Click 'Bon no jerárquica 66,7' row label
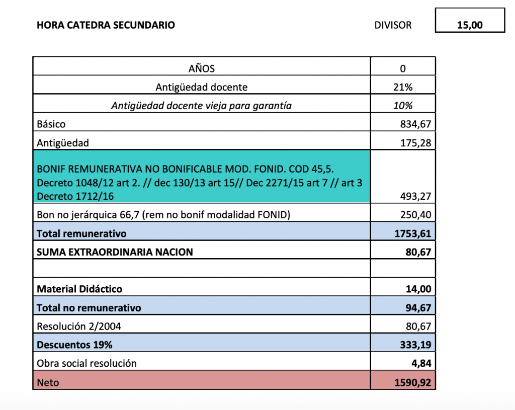 (x=163, y=215)
